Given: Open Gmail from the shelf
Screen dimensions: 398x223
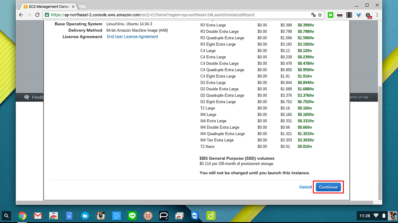Looking at the screenshot, I should point(38,216).
